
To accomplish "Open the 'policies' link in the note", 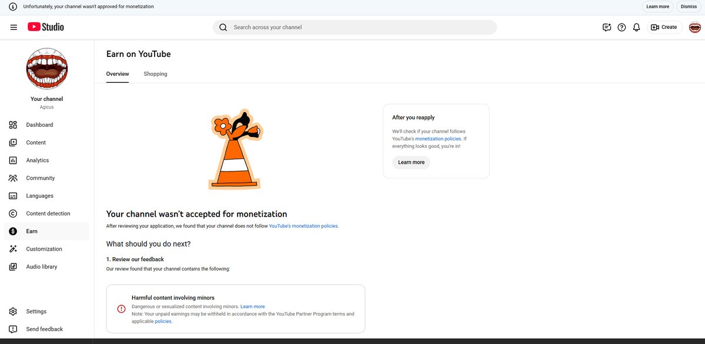I will click(x=163, y=322).
